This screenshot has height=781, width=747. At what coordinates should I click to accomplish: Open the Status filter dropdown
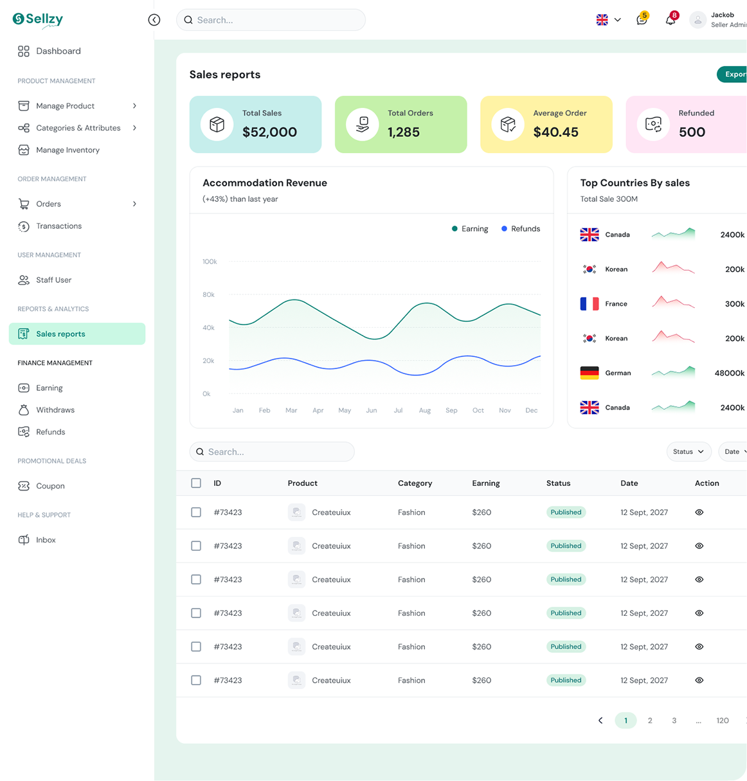[688, 452]
